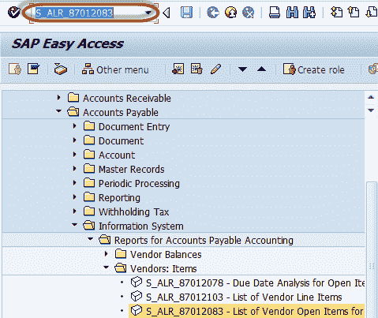This screenshot has width=378, height=318.
Task: Click the Save floppy disk icon
Action: coord(186,13)
